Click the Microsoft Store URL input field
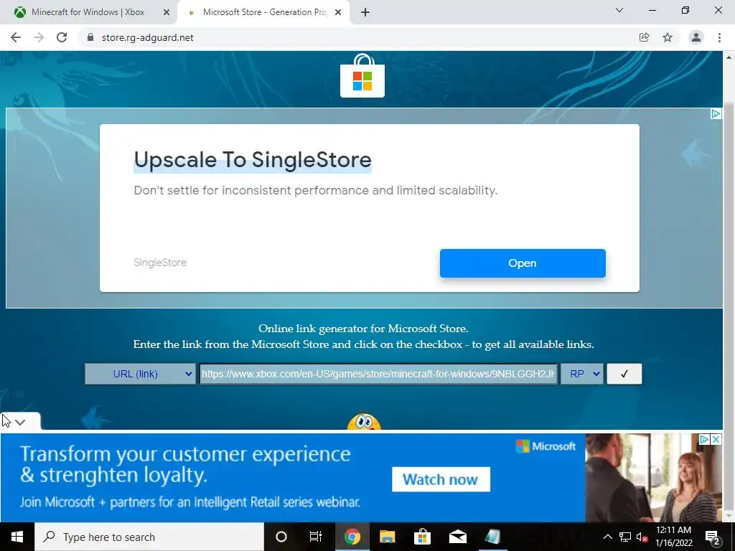The height and width of the screenshot is (551, 735). [378, 374]
